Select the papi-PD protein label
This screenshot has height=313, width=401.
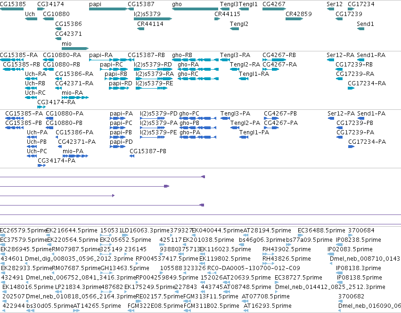pos(122,142)
